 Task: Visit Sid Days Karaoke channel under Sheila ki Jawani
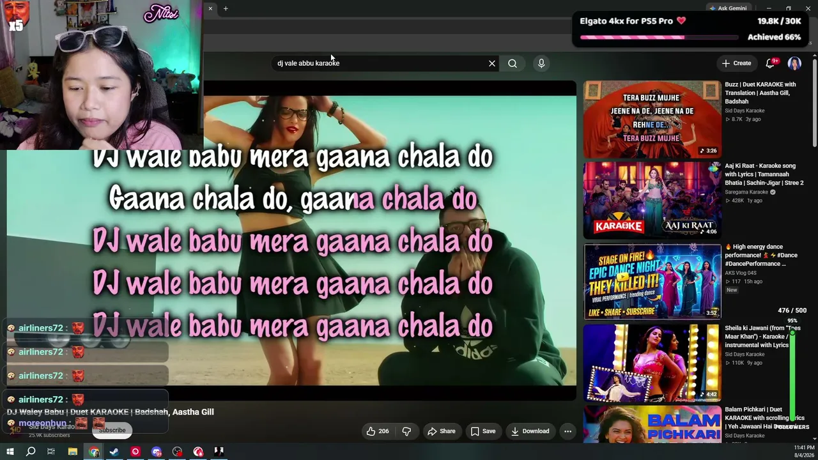745,354
